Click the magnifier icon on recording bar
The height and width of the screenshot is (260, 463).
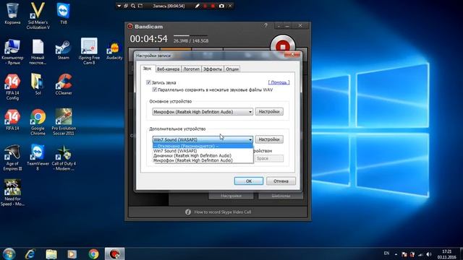tap(133, 6)
